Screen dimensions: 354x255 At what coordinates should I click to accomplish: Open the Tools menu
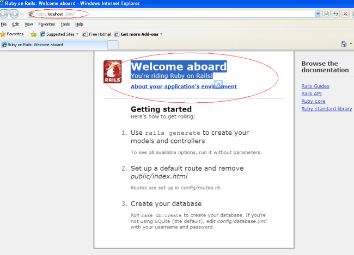tap(65, 24)
